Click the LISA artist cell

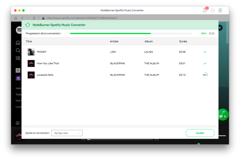(x=113, y=52)
